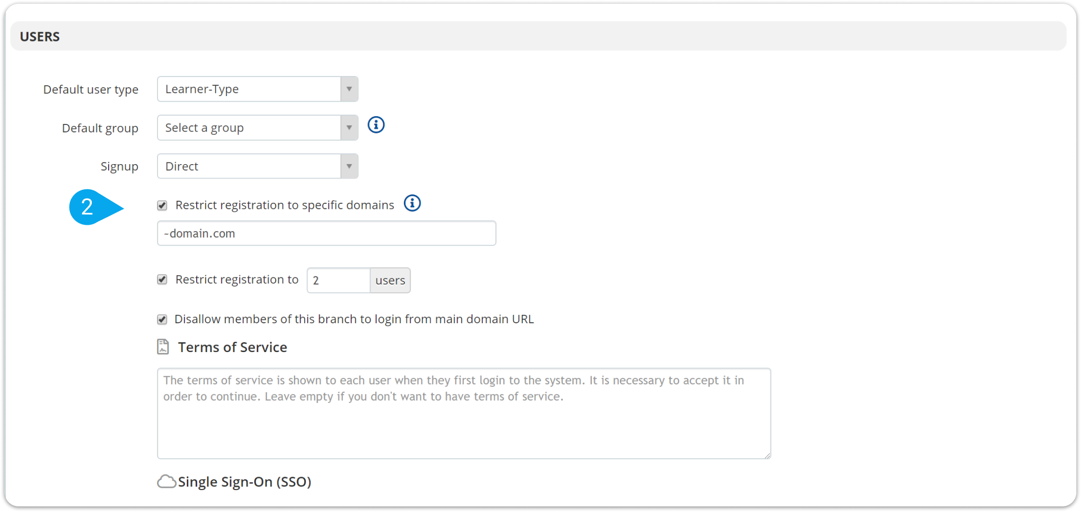The image size is (1081, 512).
Task: Click the Select a group dropdown arrow
Action: pos(349,128)
